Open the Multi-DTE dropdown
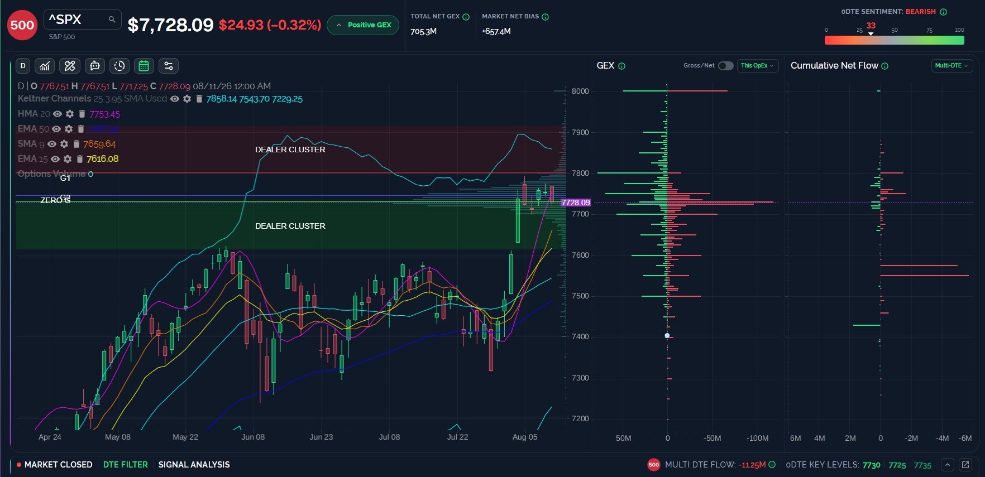The image size is (985, 477). click(951, 66)
